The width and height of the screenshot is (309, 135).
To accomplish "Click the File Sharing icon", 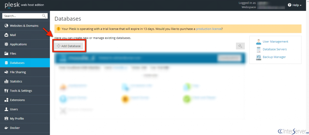I will point(6,72).
